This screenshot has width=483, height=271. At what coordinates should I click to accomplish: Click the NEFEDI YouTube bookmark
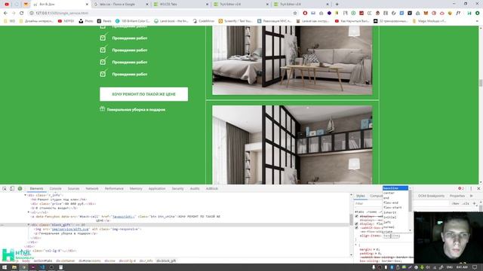66,21
